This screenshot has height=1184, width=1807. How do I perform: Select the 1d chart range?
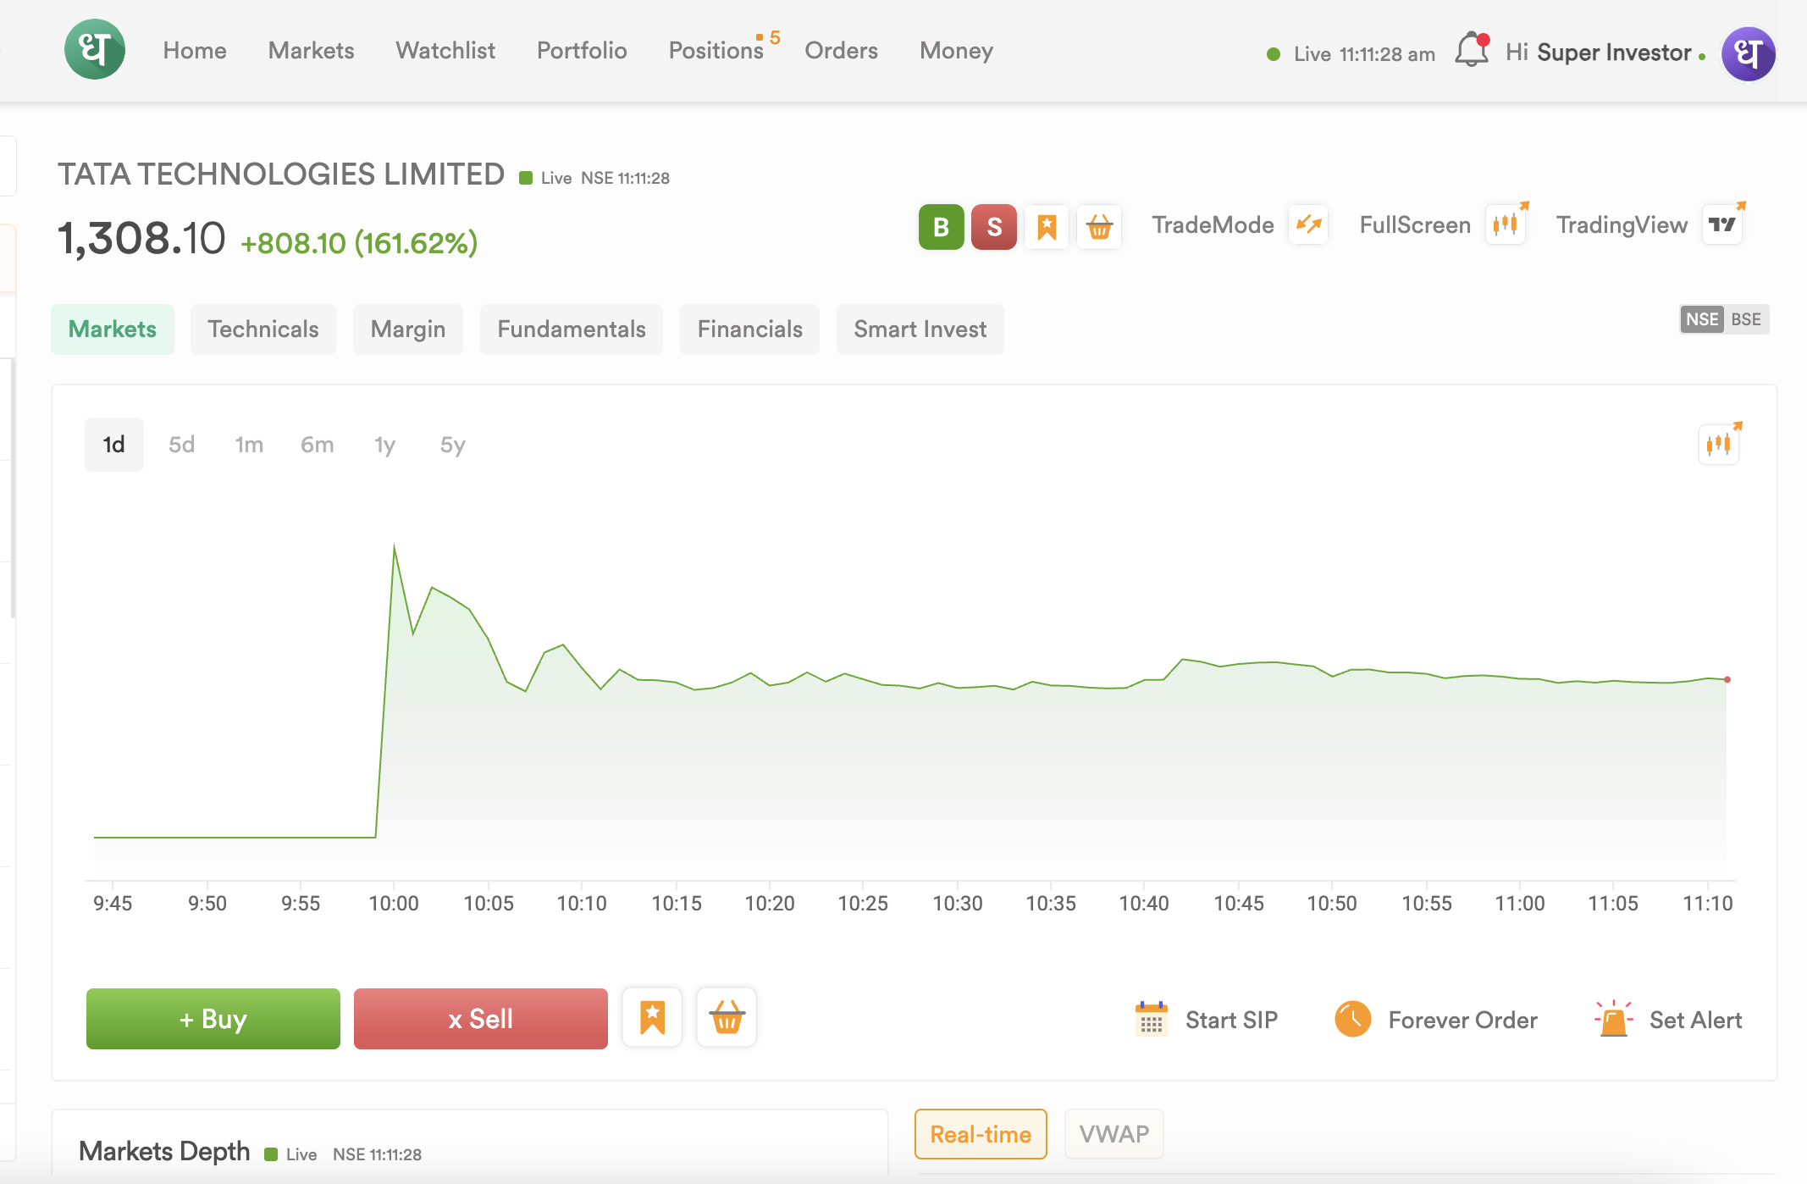pyautogui.click(x=114, y=445)
